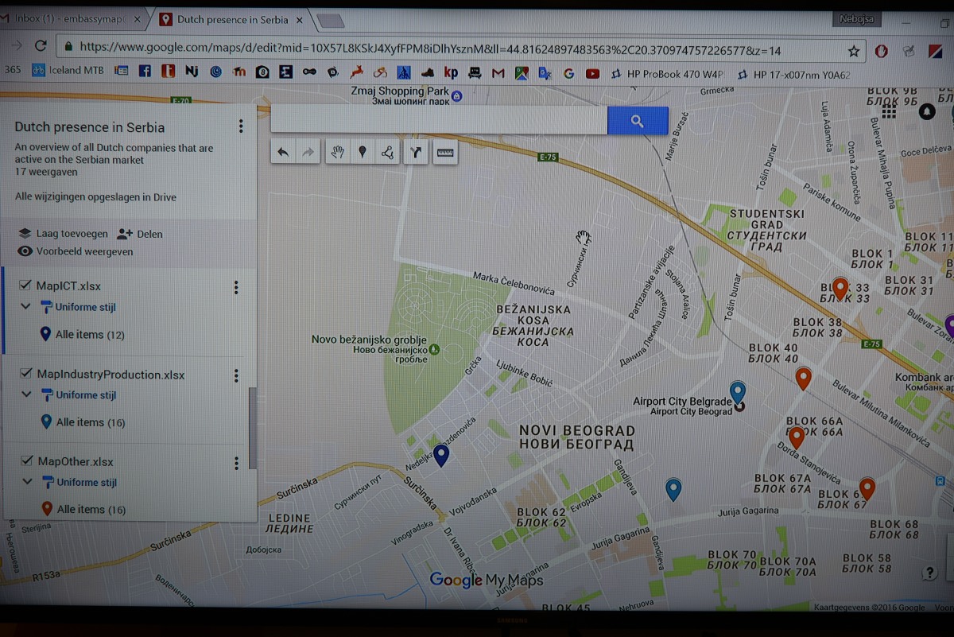Open the Iceland MTB bookmark
This screenshot has height=637, width=954.
(68, 70)
